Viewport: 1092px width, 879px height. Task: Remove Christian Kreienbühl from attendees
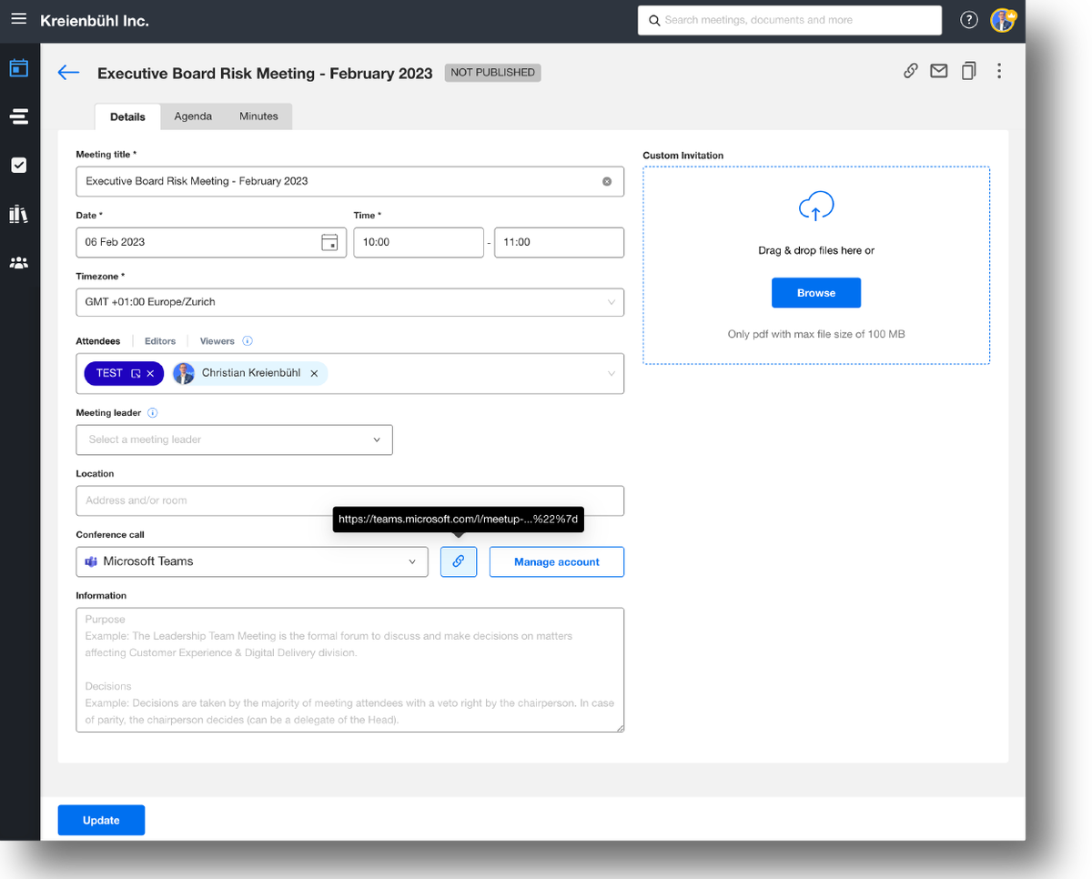314,373
